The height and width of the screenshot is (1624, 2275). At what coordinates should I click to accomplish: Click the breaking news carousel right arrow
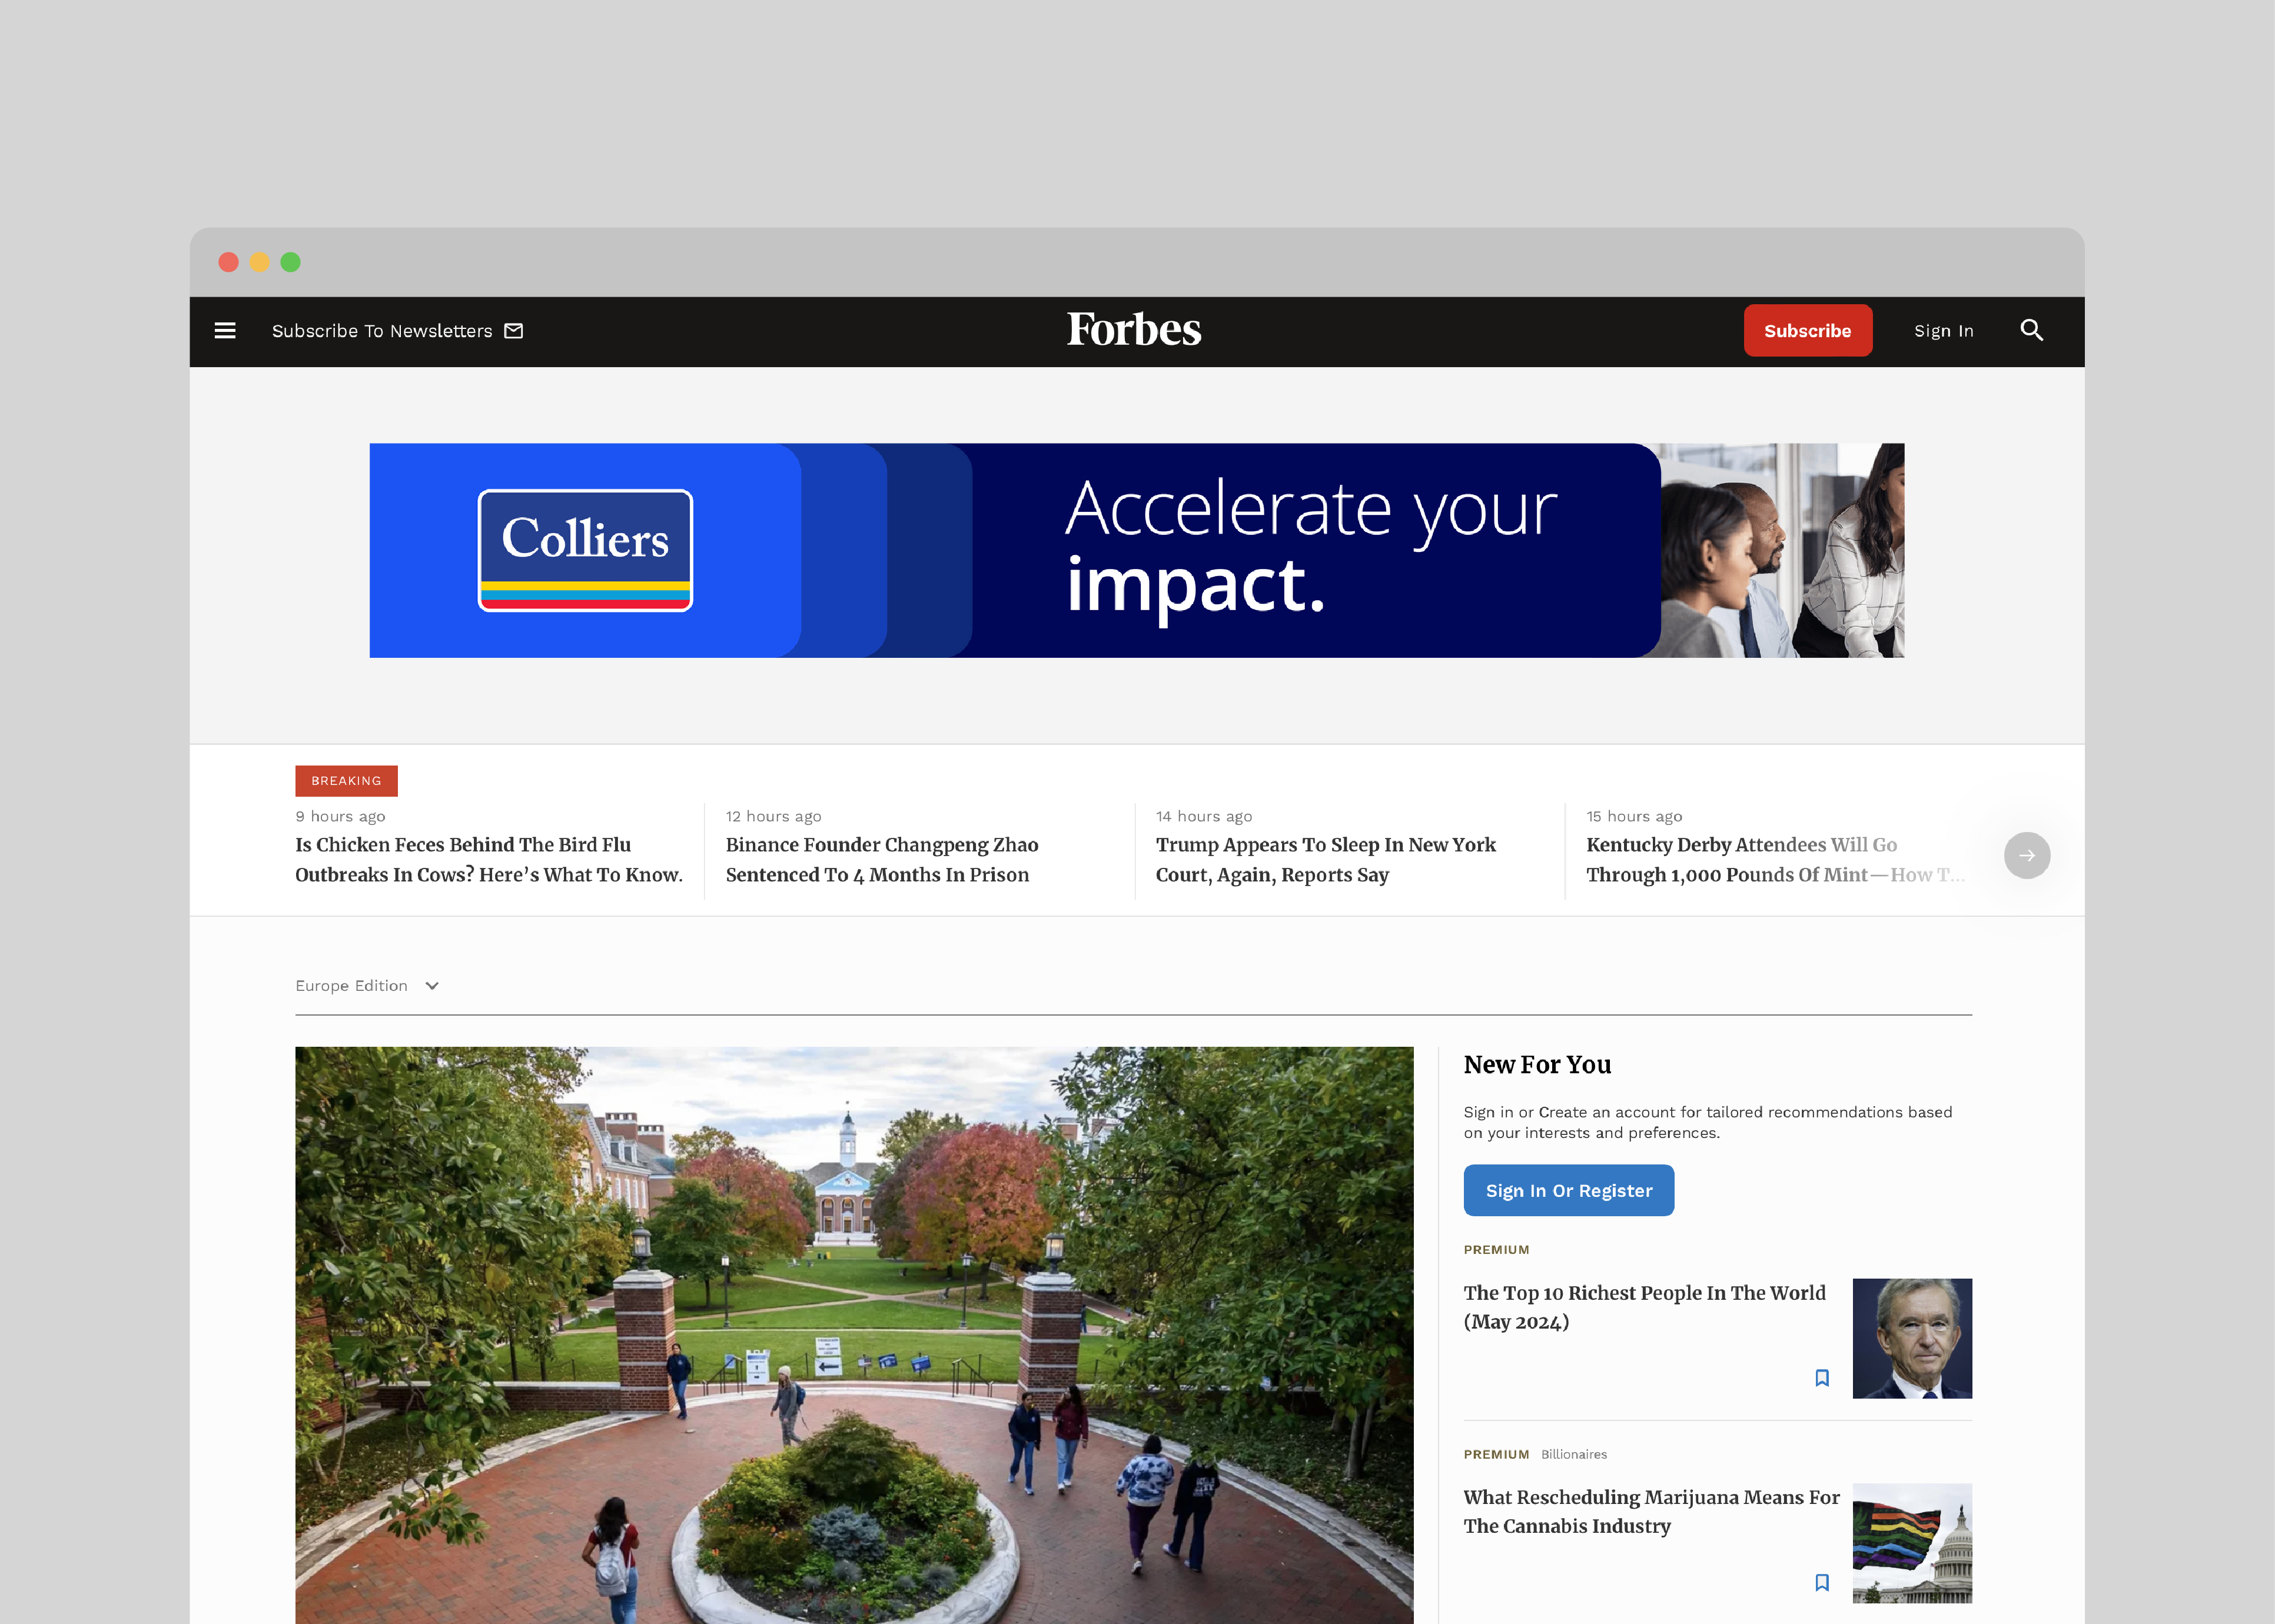[x=2027, y=855]
